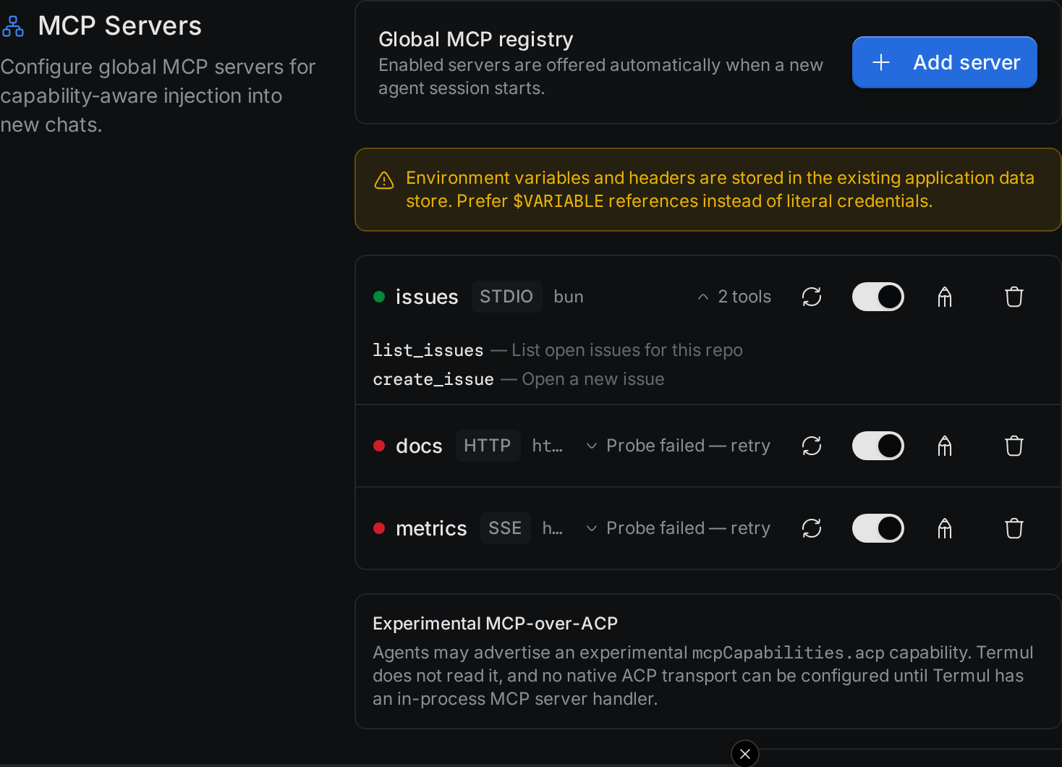Collapse the issues "2 tools" list
This screenshot has width=1062, height=767.
734,297
